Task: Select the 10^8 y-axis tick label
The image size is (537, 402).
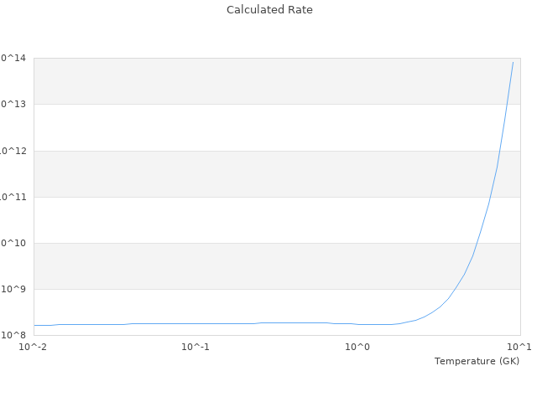Action: (x=13, y=335)
